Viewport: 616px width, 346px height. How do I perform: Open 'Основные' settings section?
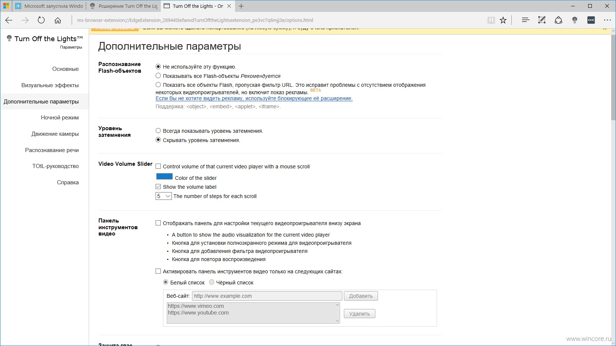coord(65,69)
